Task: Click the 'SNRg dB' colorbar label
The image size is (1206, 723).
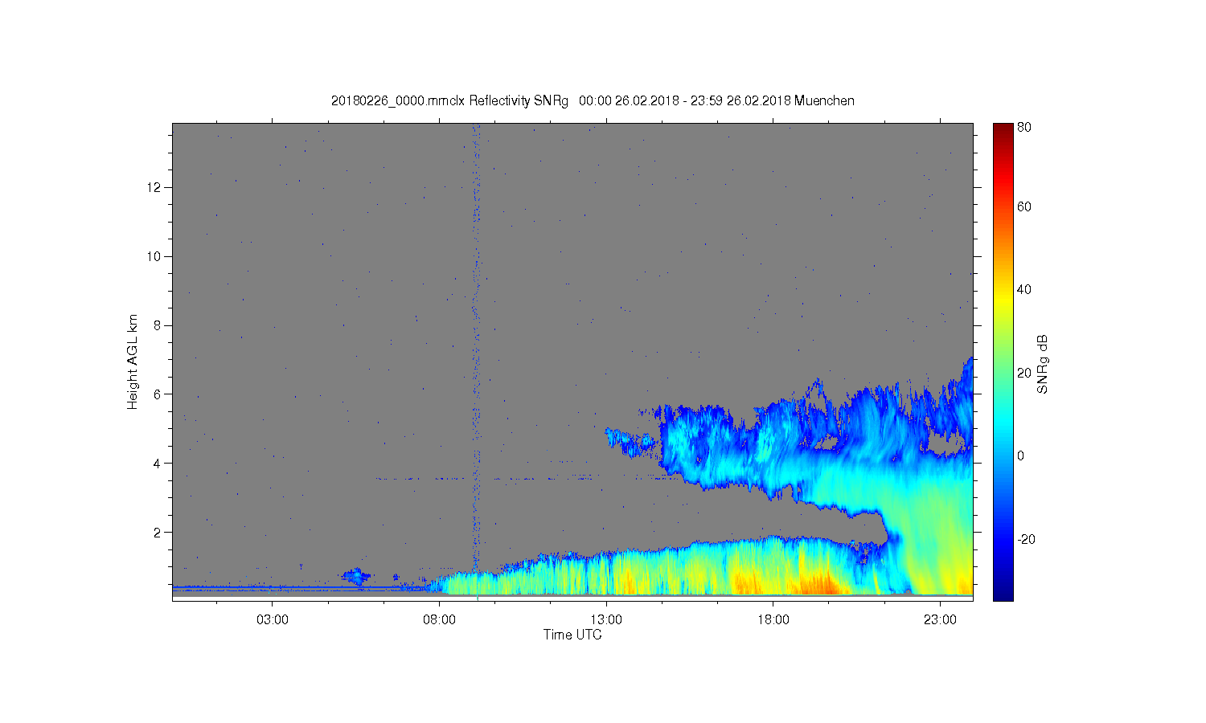Action: 1043,364
